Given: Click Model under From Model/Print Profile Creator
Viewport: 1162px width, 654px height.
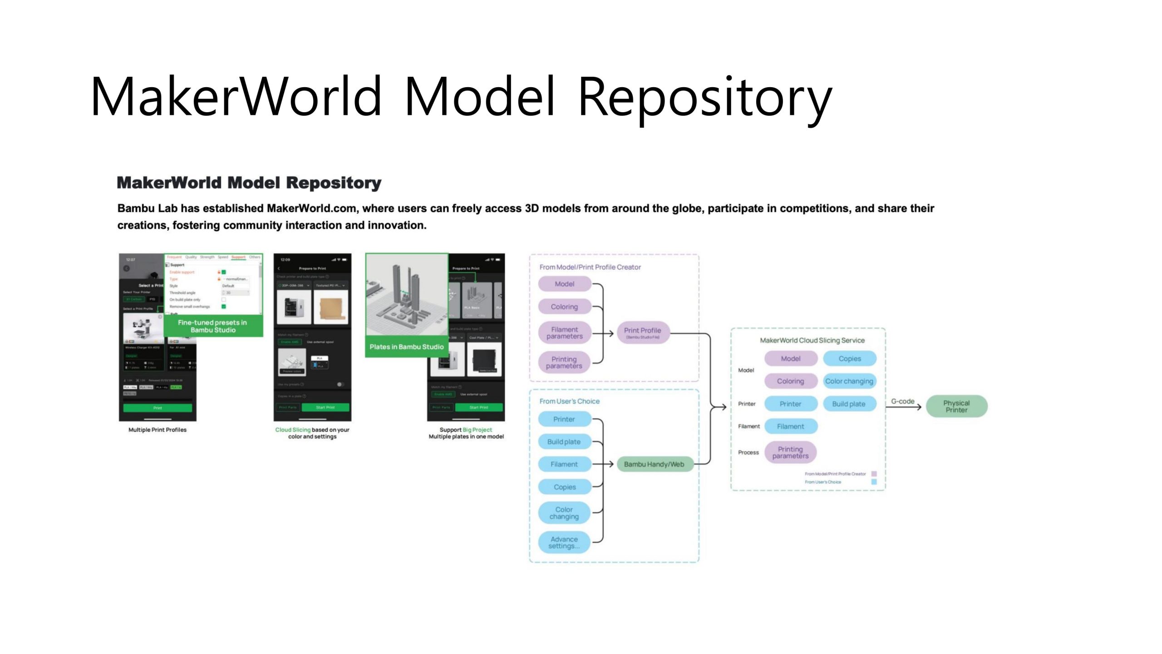Looking at the screenshot, I should coord(564,284).
